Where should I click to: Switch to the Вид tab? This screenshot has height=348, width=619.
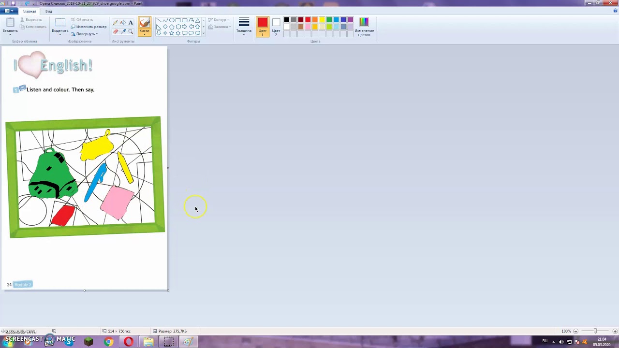(49, 11)
